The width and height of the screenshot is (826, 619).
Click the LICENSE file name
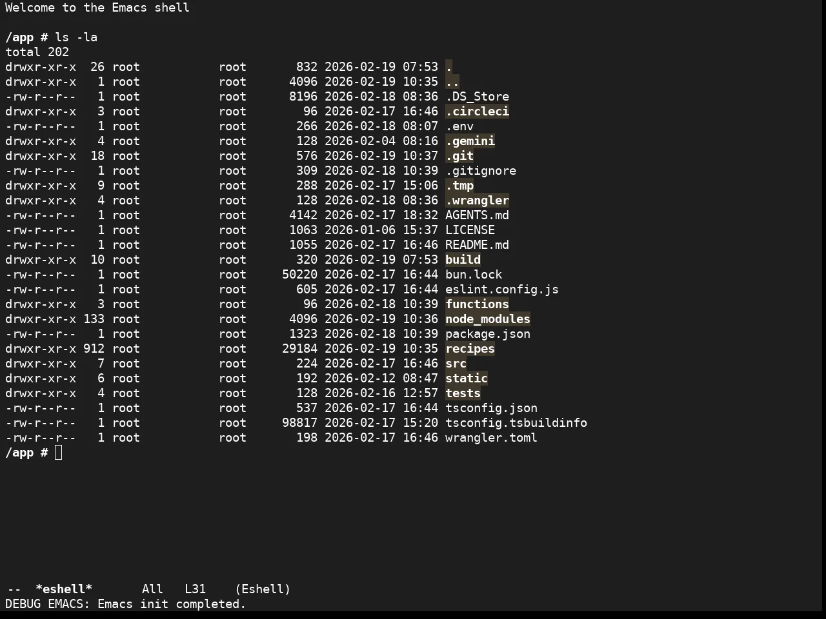pos(470,230)
